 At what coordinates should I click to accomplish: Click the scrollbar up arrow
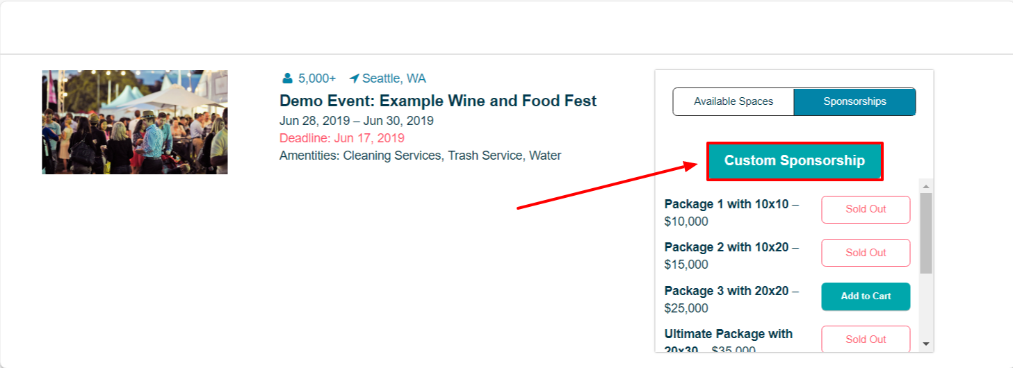click(925, 186)
